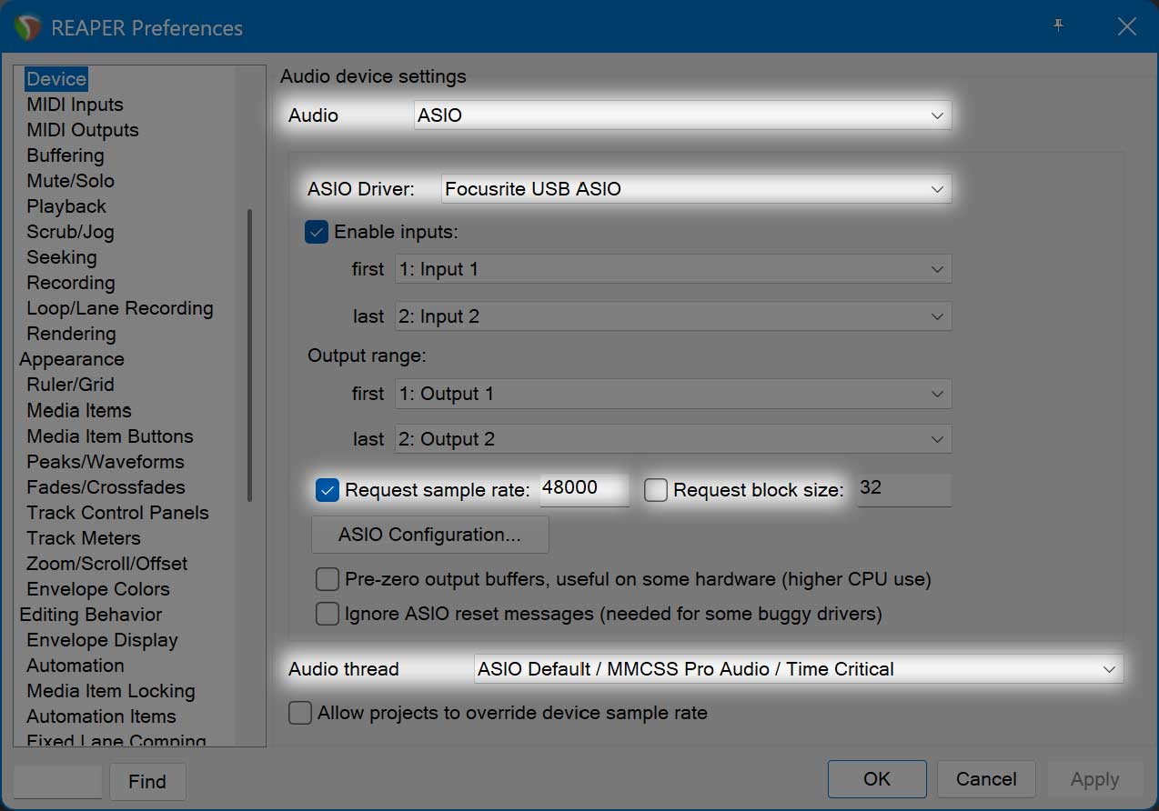The image size is (1159, 811).
Task: Open Recording preferences page
Action: click(x=71, y=283)
